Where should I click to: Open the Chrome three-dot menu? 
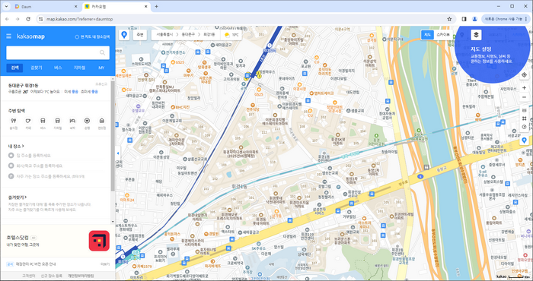[x=526, y=19]
